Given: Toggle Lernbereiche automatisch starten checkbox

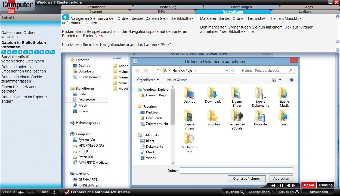Looking at the screenshot, I should [67, 192].
